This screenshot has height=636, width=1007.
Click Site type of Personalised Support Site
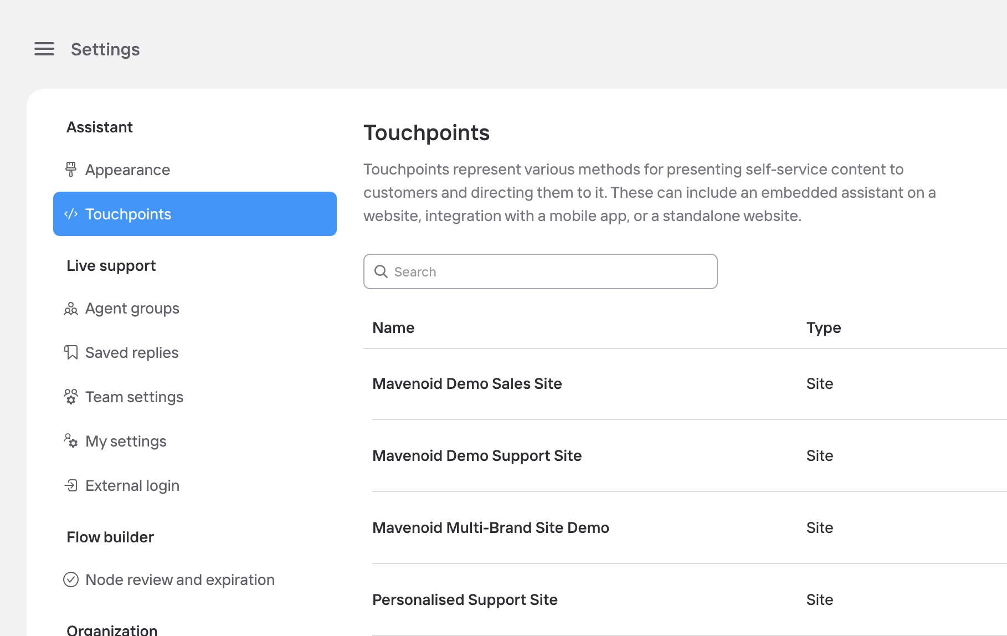tap(820, 599)
